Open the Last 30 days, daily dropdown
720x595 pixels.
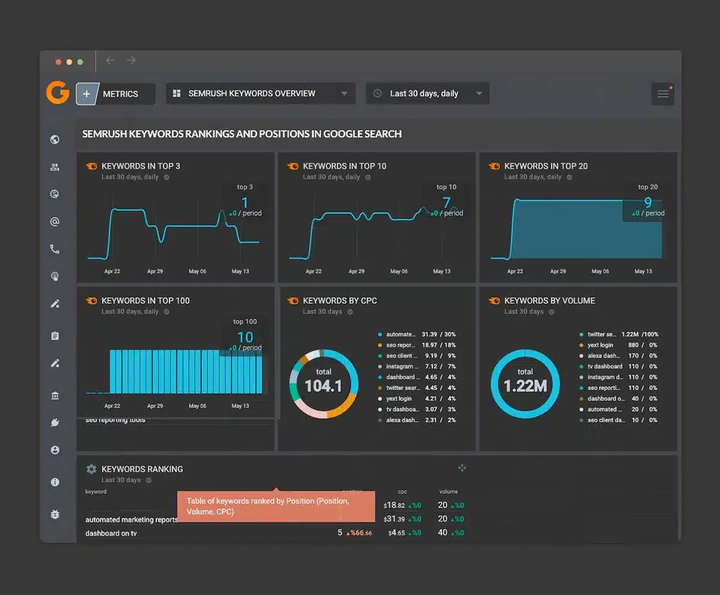coord(428,93)
